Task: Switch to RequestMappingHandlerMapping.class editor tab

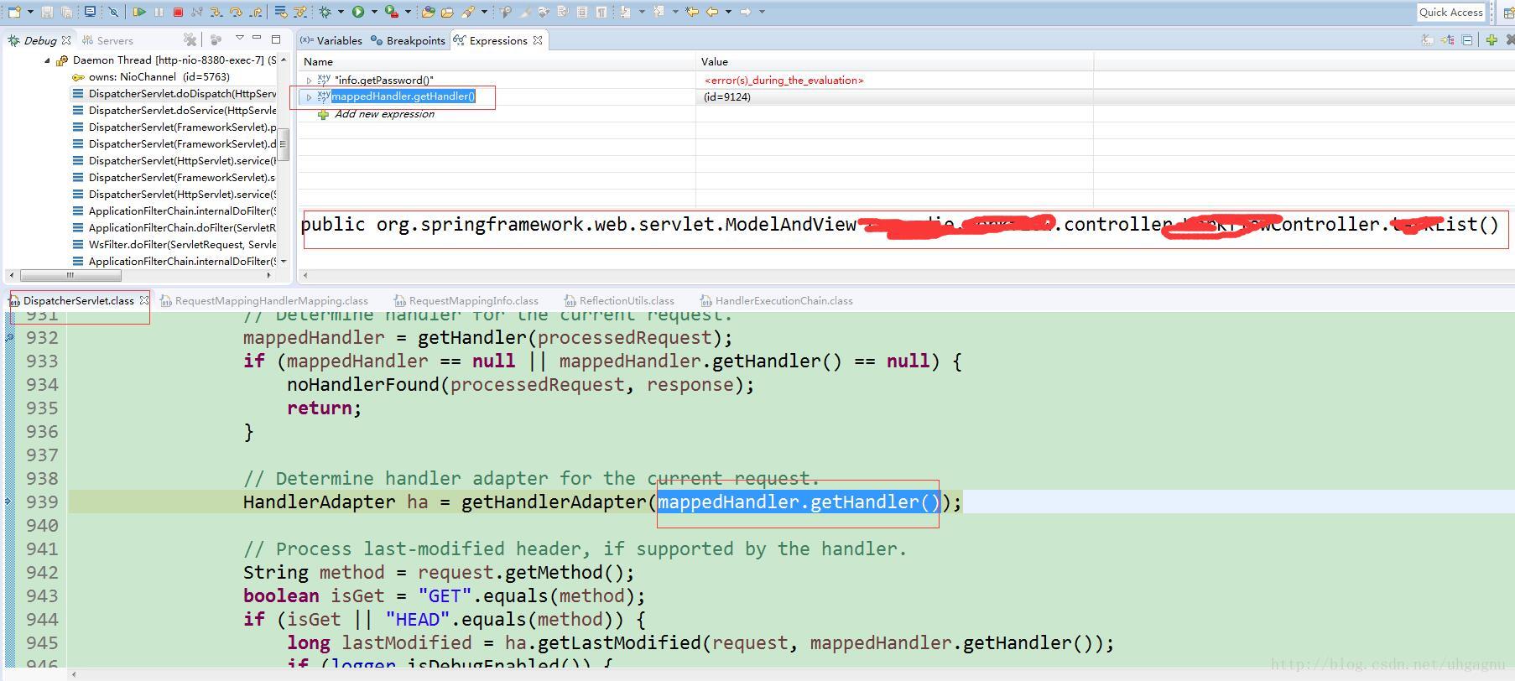Action: coord(264,300)
